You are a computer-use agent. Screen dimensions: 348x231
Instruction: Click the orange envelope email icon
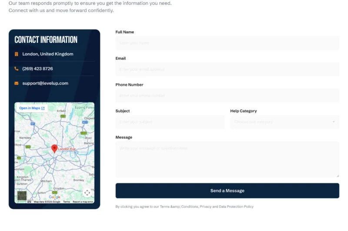[x=17, y=83]
